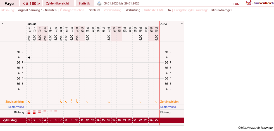The width and height of the screenshot is (274, 131).
Task: Click the vaginal / analog / 5 Minuten value
Action: (x=37, y=10)
